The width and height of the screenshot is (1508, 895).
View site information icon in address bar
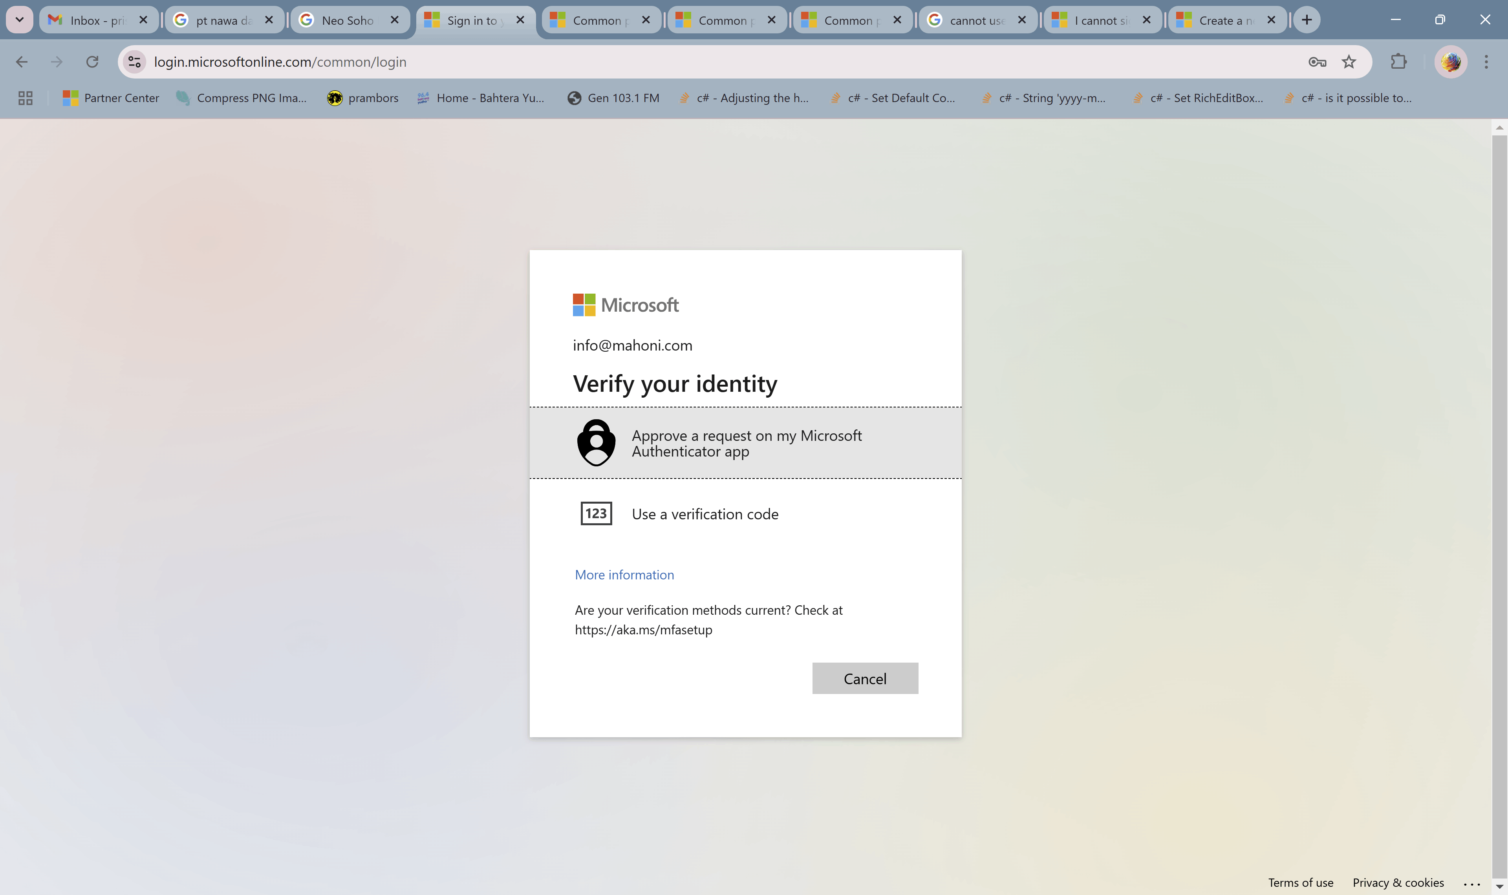135,62
